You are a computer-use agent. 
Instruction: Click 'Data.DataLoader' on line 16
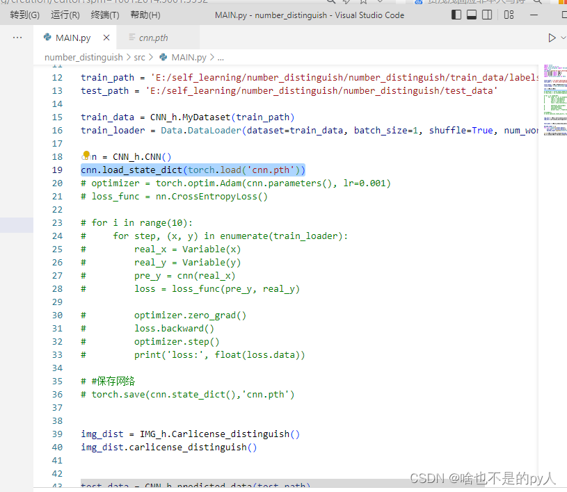pyautogui.click(x=201, y=131)
